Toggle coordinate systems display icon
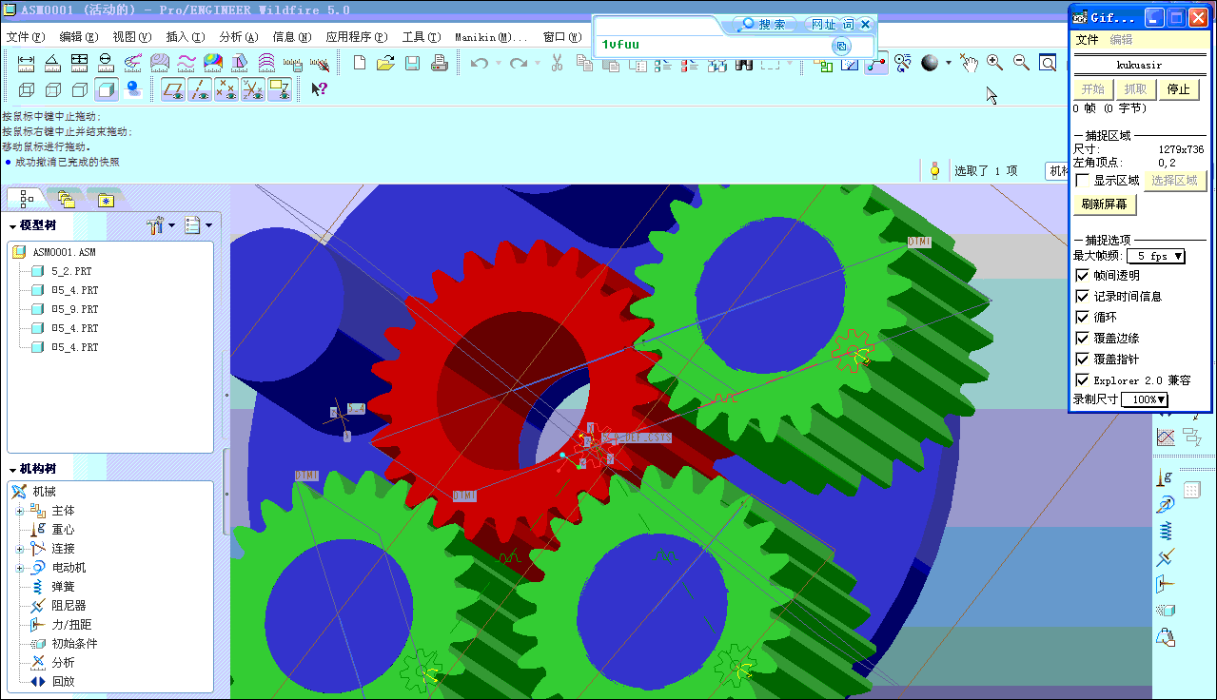Image resolution: width=1217 pixels, height=700 pixels. [253, 89]
